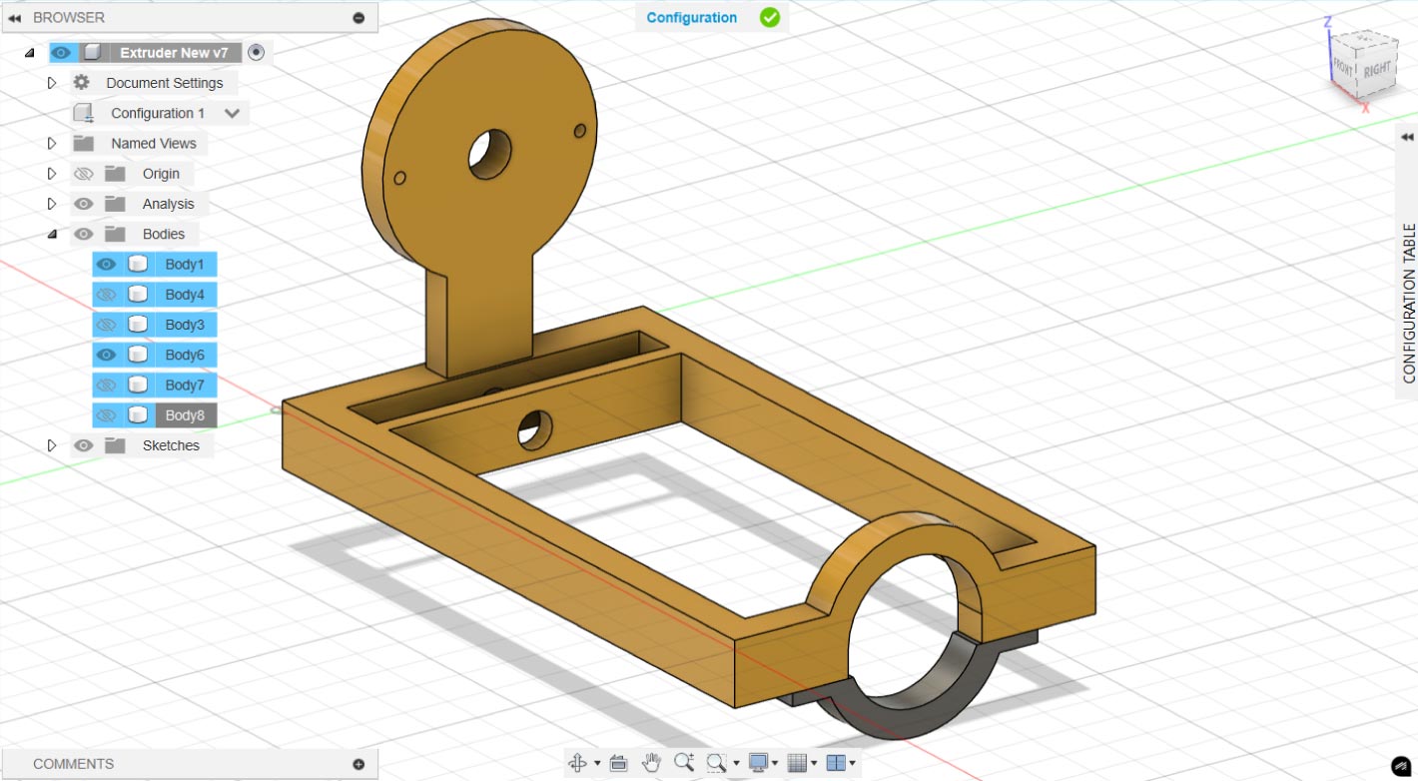Click Browser panel minus options button
This screenshot has height=781, width=1418.
point(358,18)
